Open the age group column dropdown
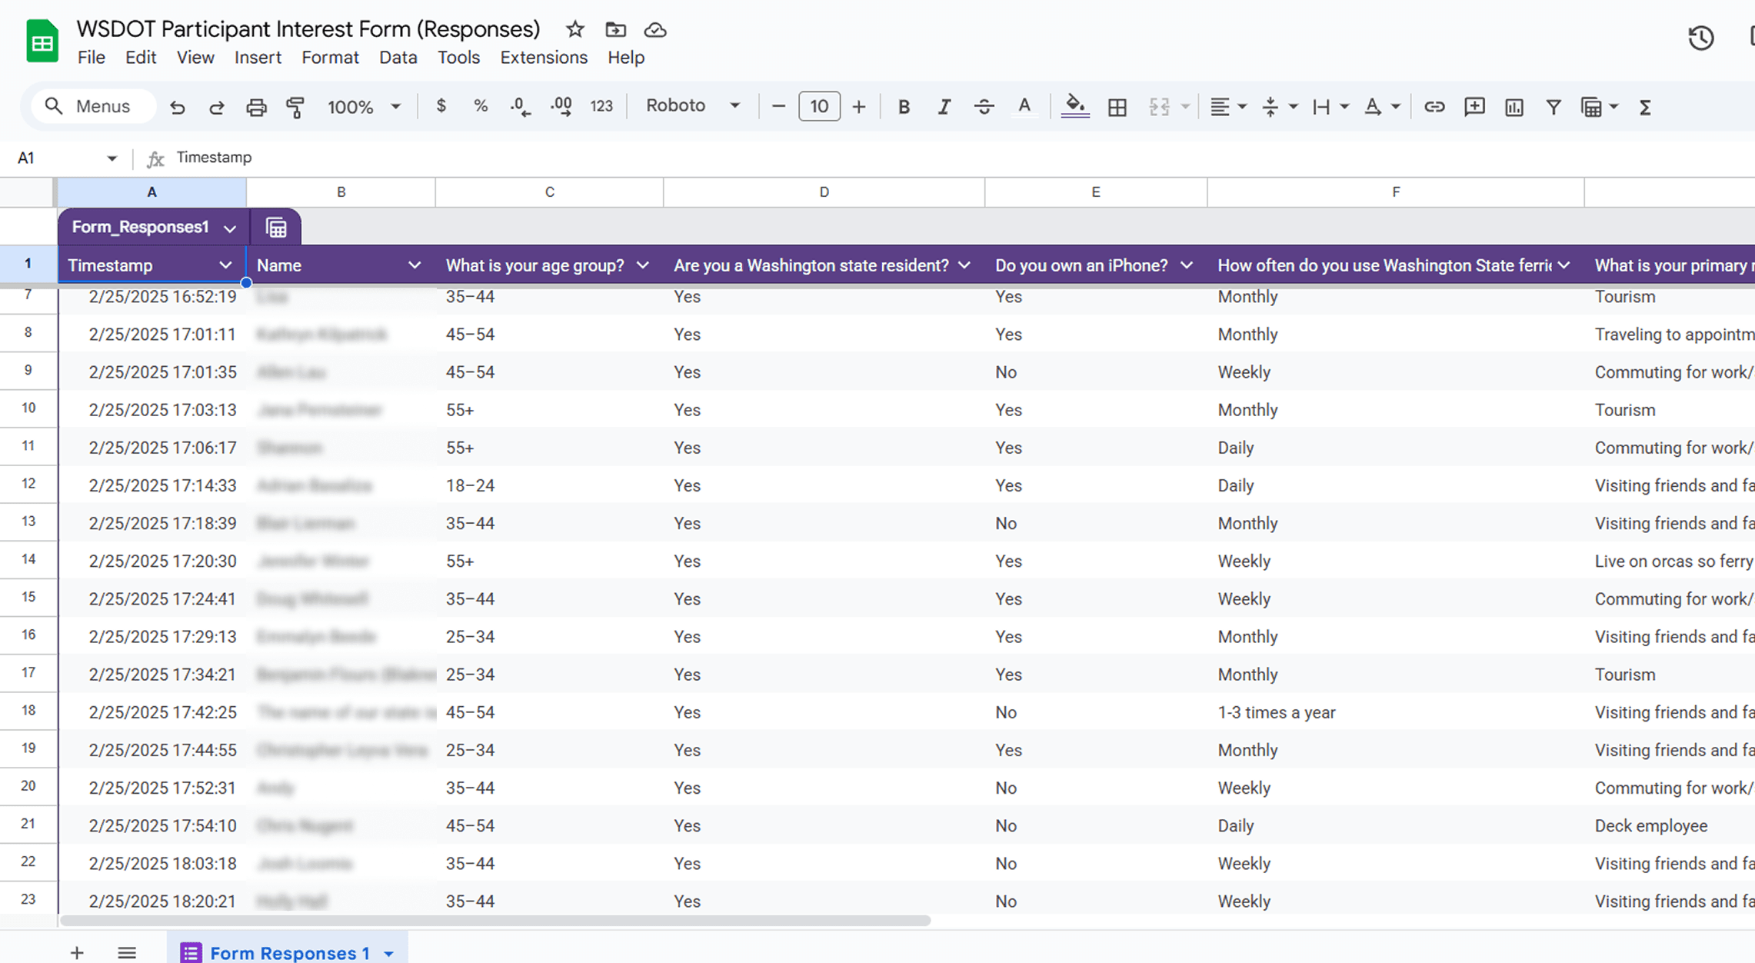1755x963 pixels. click(643, 265)
